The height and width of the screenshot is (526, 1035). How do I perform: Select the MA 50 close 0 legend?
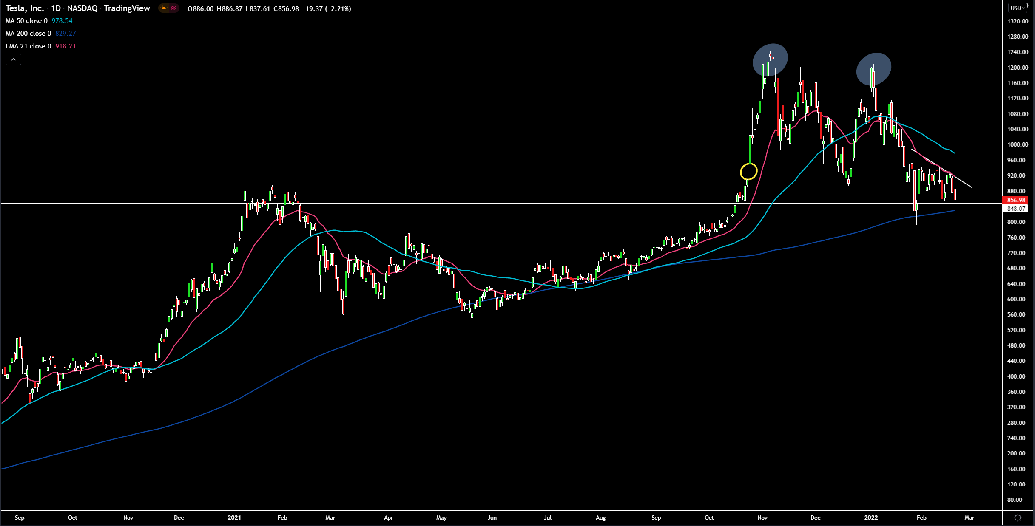click(26, 21)
